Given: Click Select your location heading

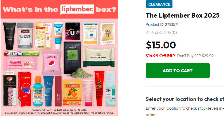Looking at the screenshot, I should coord(185,99).
